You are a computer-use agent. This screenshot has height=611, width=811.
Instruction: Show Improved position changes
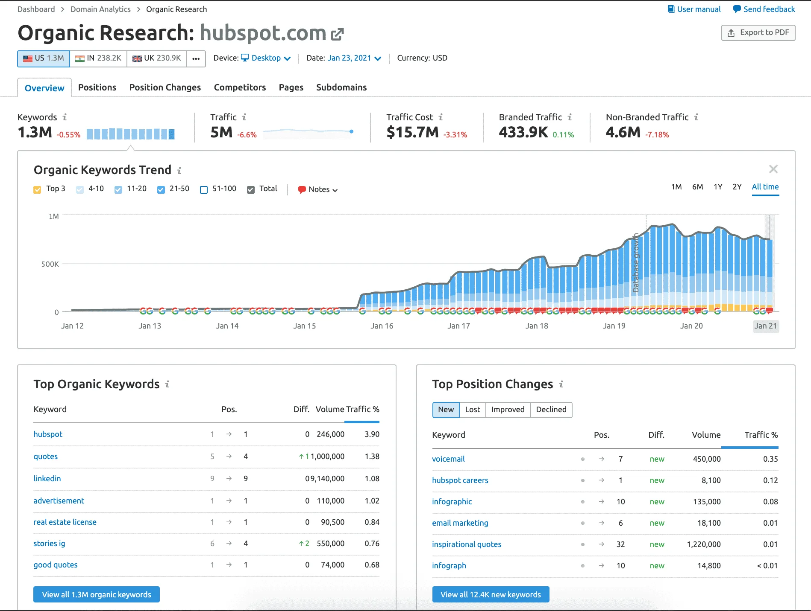pos(508,410)
